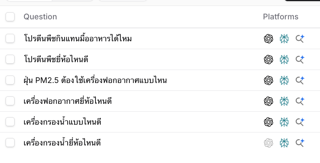Check the box for เครื่องกรองน้ำแบบไหนดี
This screenshot has height=163, width=320.
10,122
